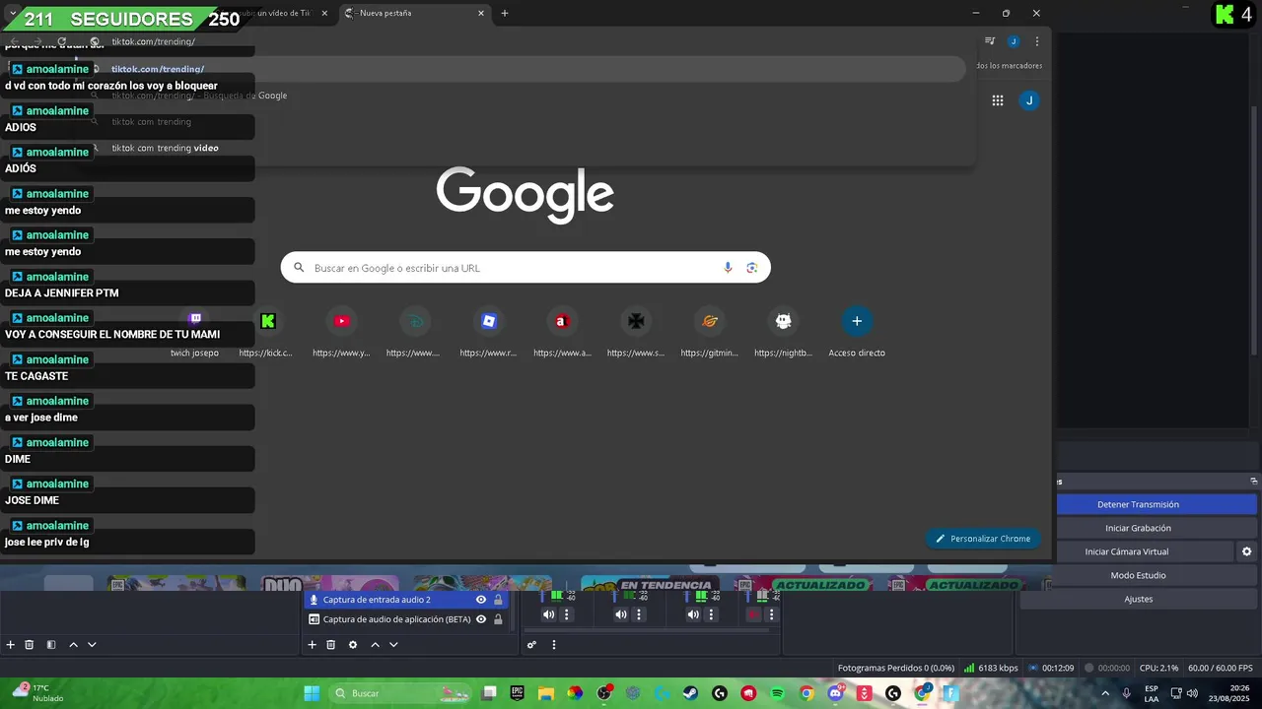
Task: Open the twich josepo shortcut
Action: (x=194, y=332)
